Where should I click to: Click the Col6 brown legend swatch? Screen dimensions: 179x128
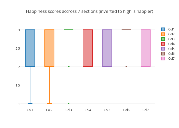coord(163,54)
